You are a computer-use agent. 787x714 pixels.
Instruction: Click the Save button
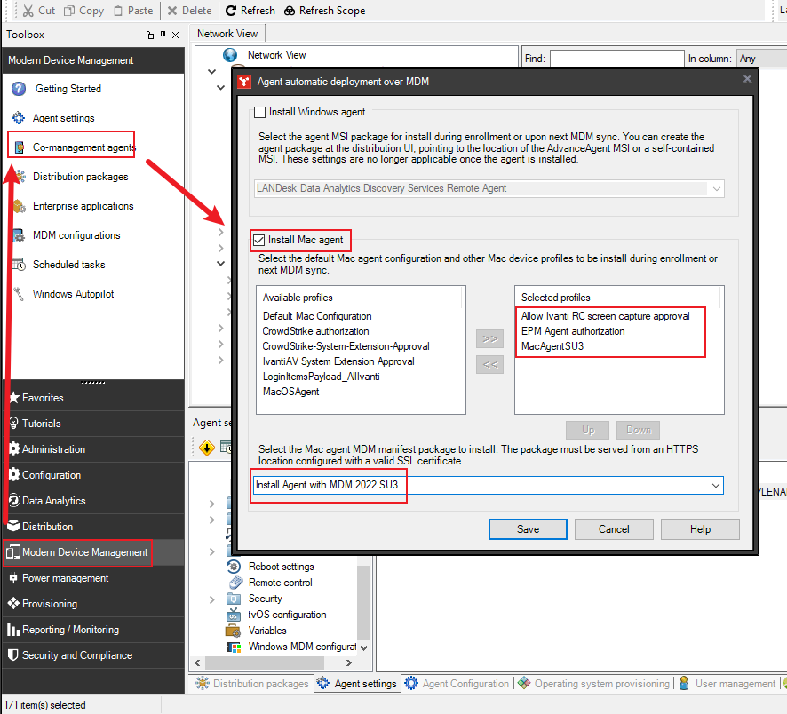[528, 529]
